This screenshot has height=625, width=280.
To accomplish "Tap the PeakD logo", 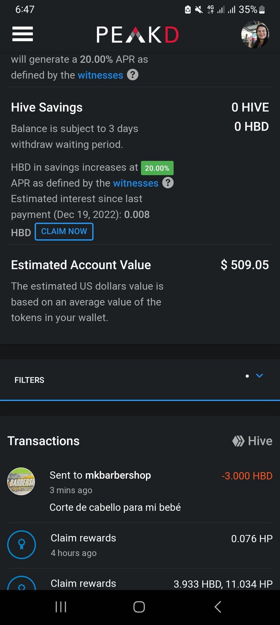I will 138,35.
